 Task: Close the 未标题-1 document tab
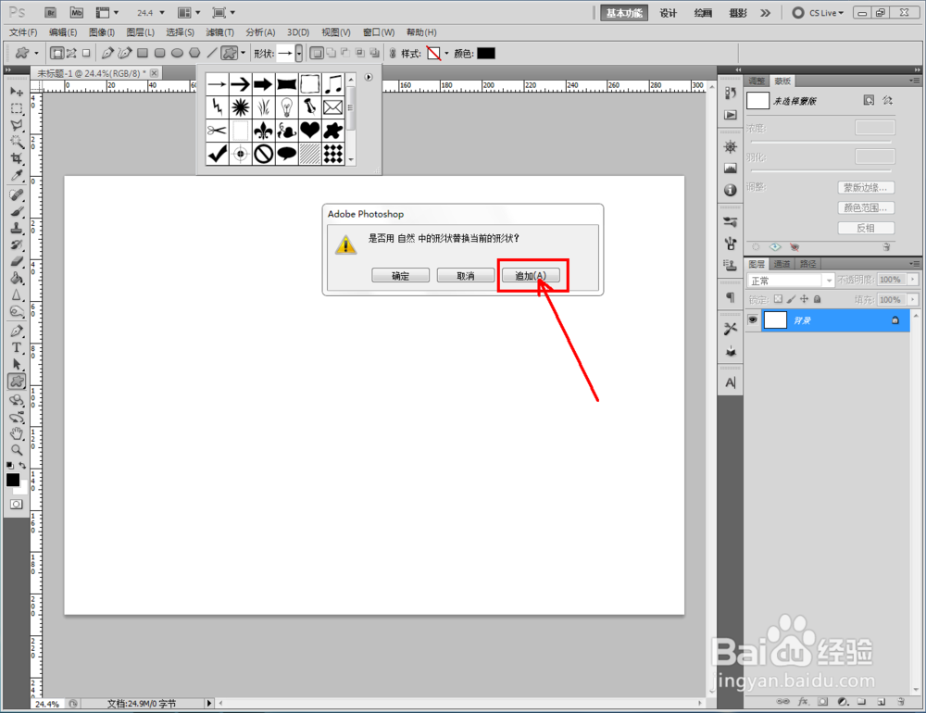[x=154, y=72]
